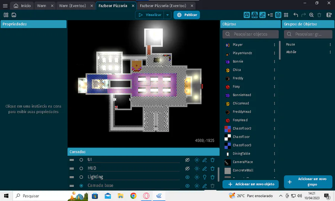Delete selected instances with toolbar trash
Viewport: 335px width, 201px height.
[x=319, y=15]
